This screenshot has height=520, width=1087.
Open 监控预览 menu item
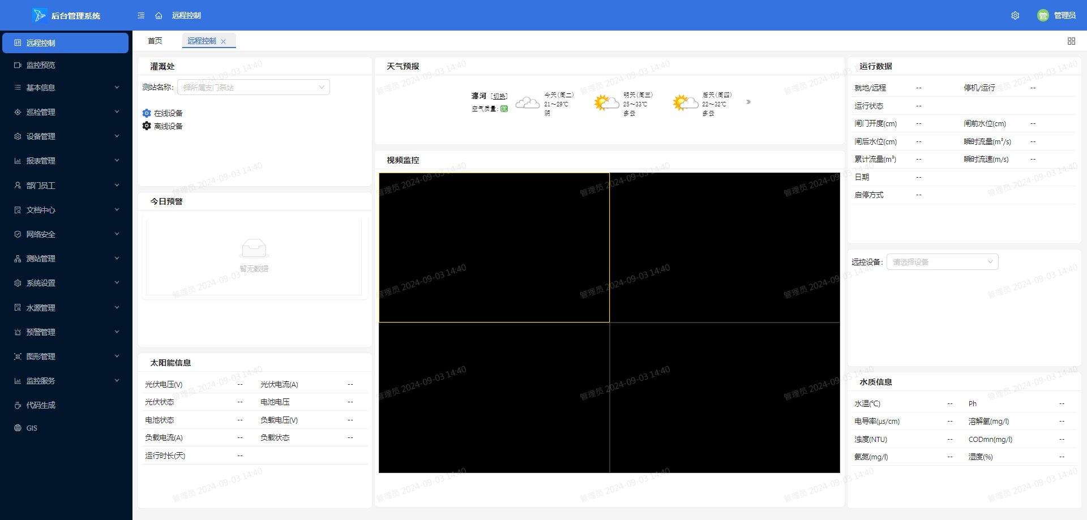(66, 65)
